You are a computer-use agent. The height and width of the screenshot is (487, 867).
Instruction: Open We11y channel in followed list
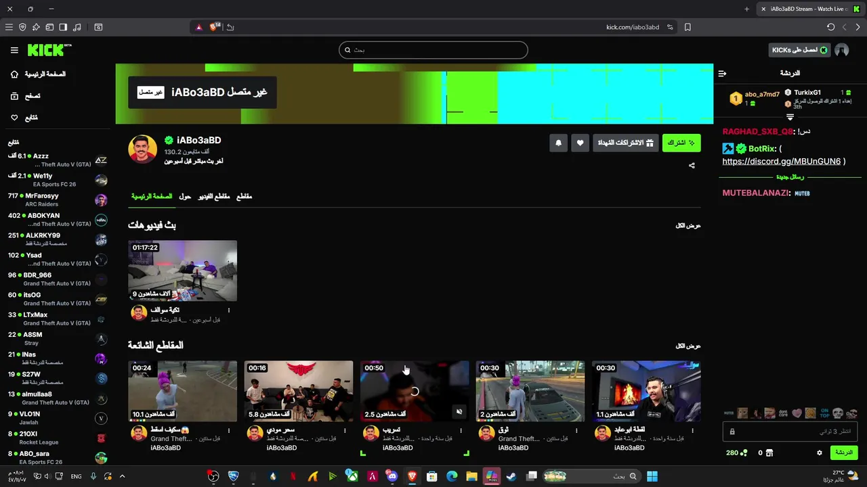click(58, 180)
